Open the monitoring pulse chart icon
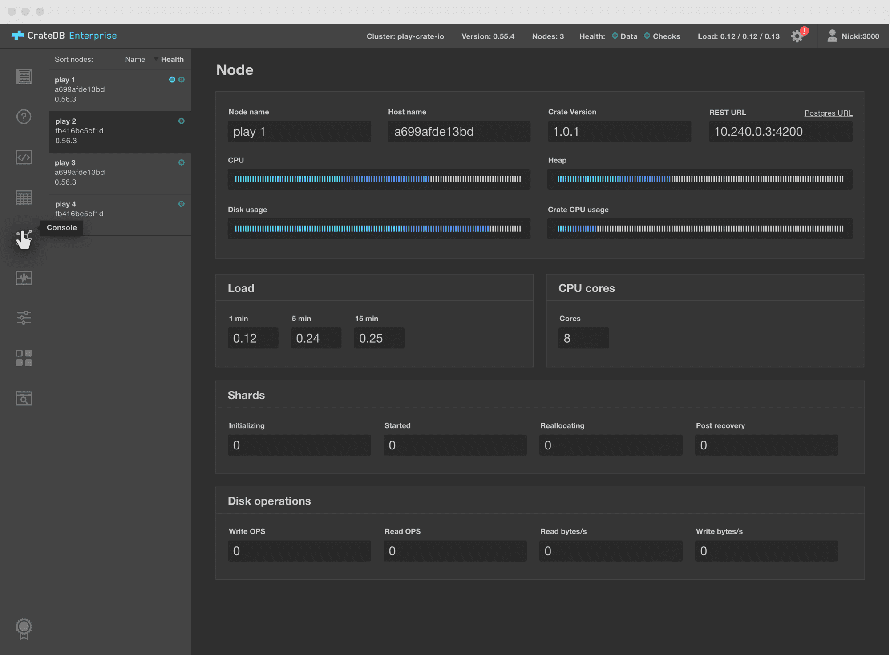This screenshot has height=655, width=890. click(x=24, y=278)
